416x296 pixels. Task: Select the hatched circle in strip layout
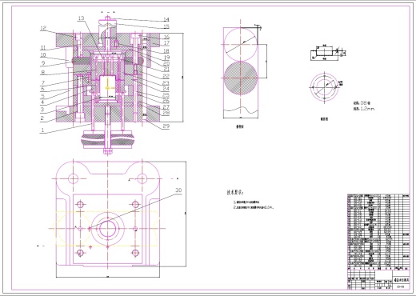241,78
